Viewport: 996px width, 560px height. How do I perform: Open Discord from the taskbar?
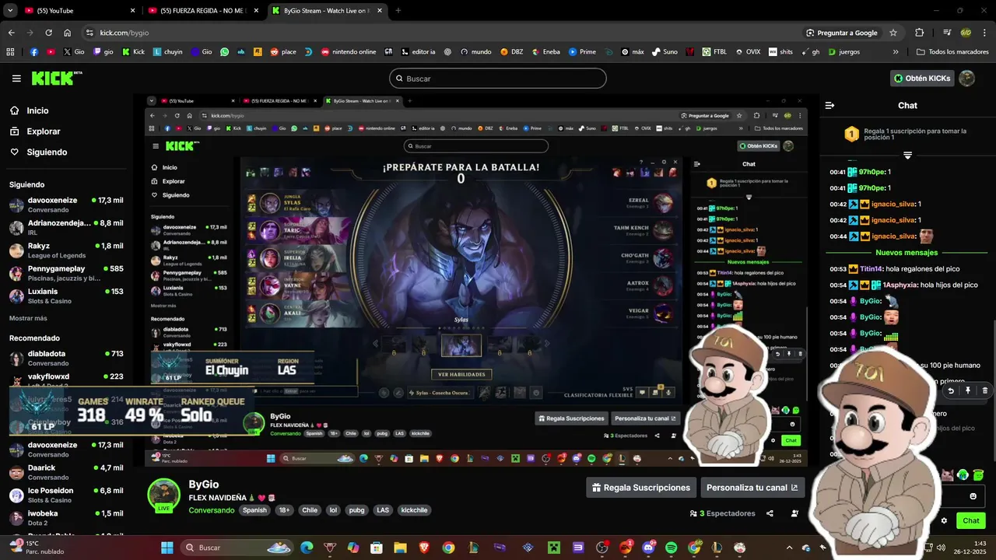click(649, 548)
